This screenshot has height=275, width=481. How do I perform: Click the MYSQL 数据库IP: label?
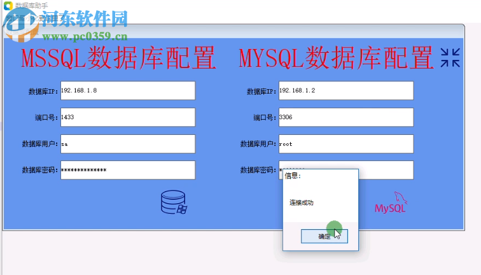261,92
